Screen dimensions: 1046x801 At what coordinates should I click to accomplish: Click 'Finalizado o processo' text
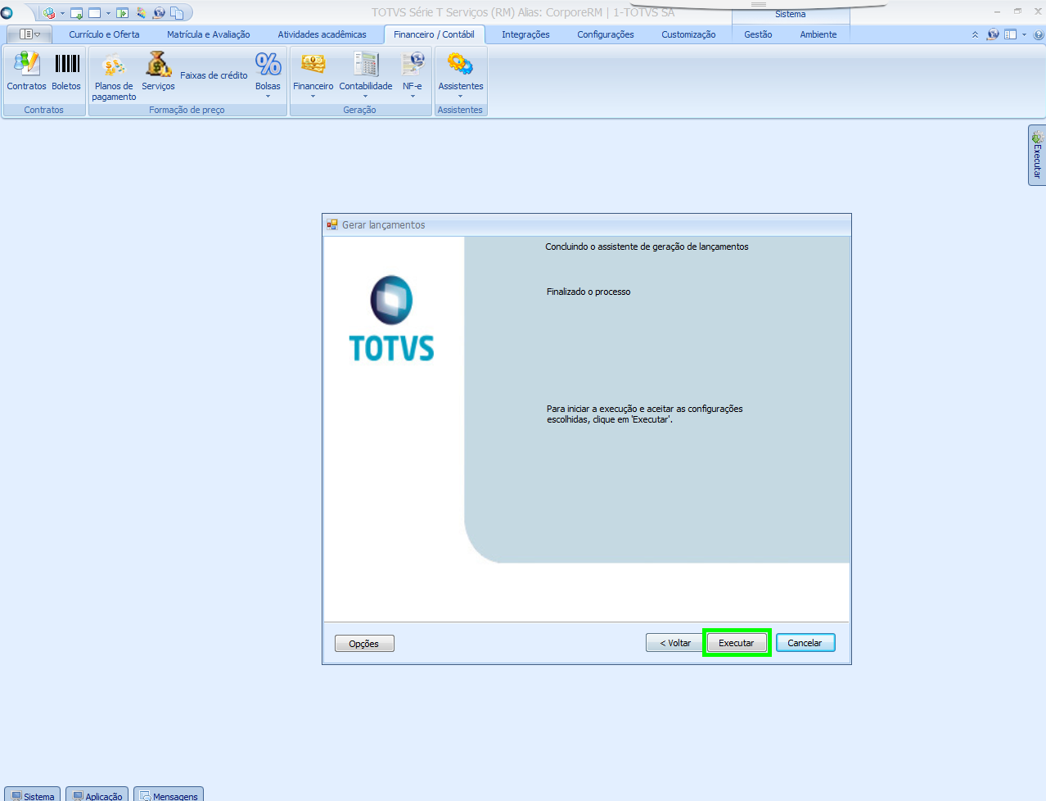click(x=588, y=292)
